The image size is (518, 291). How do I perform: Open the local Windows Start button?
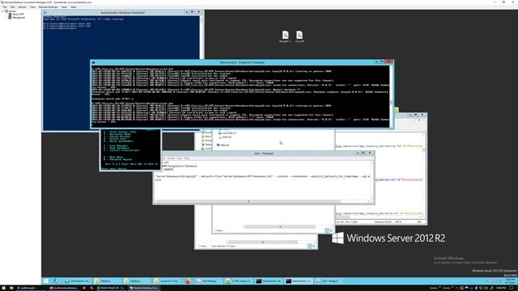click(x=3, y=288)
